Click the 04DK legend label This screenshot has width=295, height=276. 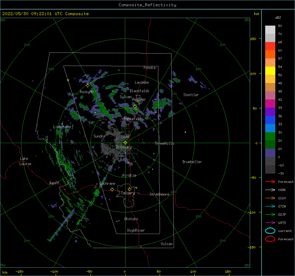(282, 190)
